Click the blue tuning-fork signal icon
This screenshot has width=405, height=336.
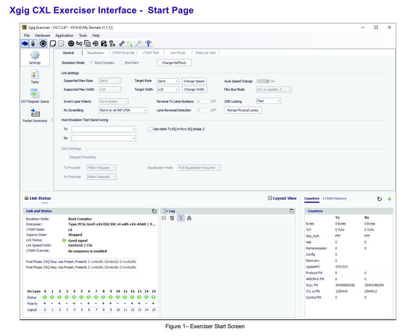coord(148,44)
